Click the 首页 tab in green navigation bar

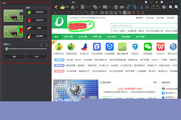(56, 37)
